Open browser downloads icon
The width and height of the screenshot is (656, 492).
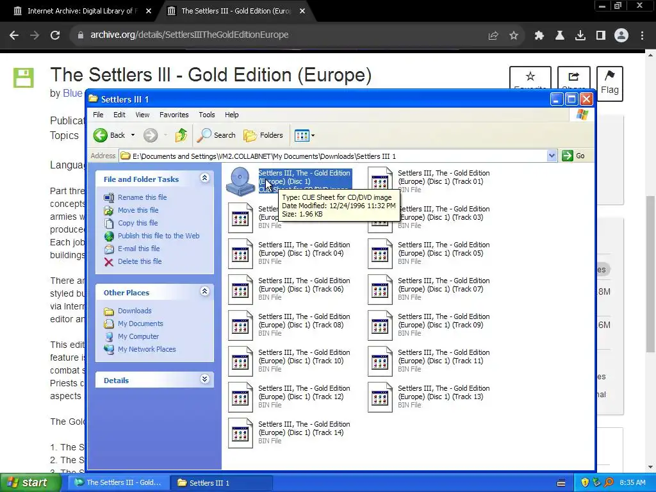pyautogui.click(x=580, y=36)
